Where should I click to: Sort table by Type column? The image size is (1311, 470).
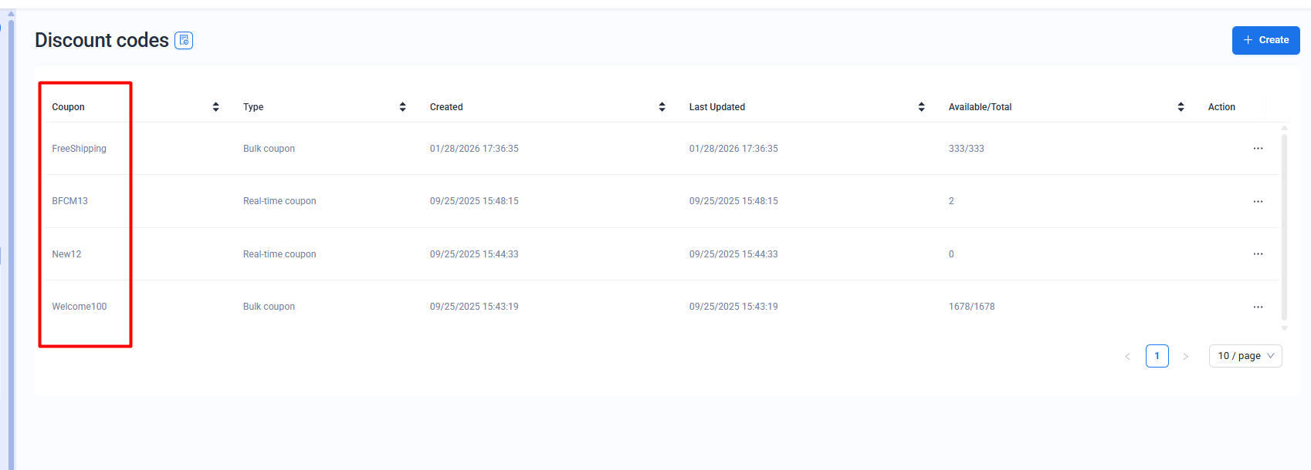(402, 107)
